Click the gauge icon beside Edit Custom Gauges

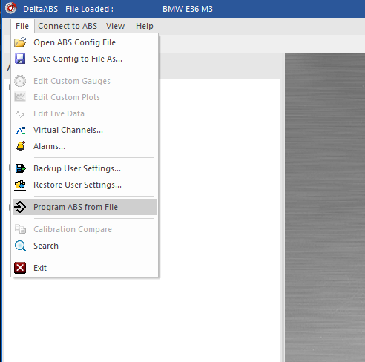pos(20,81)
